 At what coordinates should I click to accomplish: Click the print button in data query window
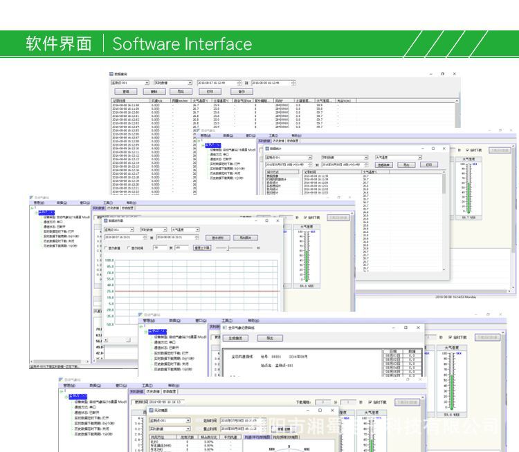[210, 92]
